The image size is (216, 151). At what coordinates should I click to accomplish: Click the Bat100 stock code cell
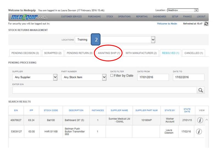click(x=51, y=120)
